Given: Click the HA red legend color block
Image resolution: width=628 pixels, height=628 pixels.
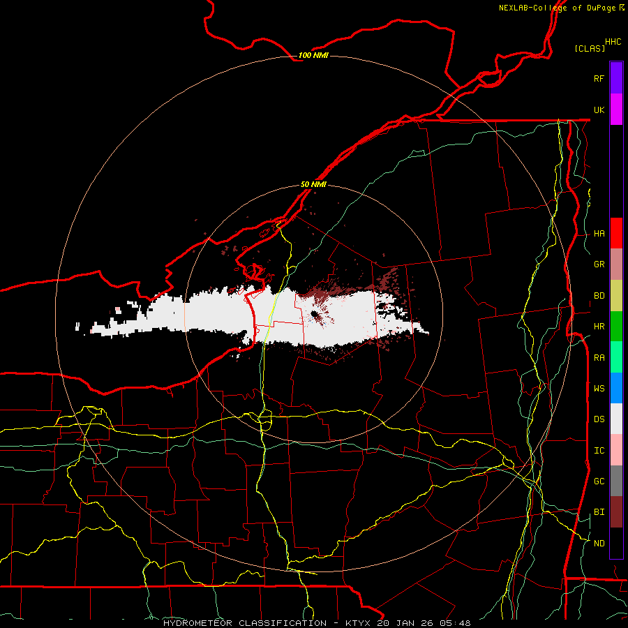Looking at the screenshot, I should point(616,233).
